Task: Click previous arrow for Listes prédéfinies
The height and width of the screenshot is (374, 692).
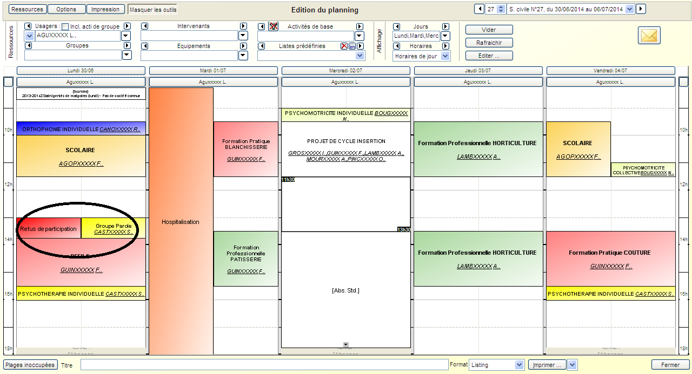Action: tap(261, 46)
